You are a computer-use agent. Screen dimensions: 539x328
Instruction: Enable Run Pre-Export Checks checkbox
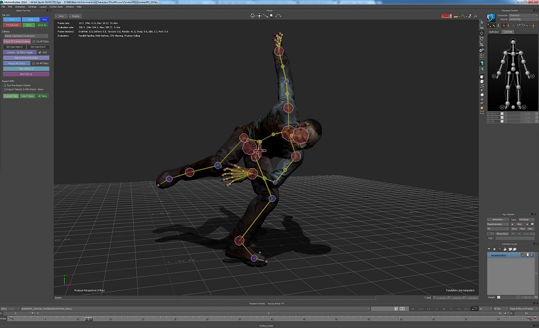pyautogui.click(x=5, y=85)
